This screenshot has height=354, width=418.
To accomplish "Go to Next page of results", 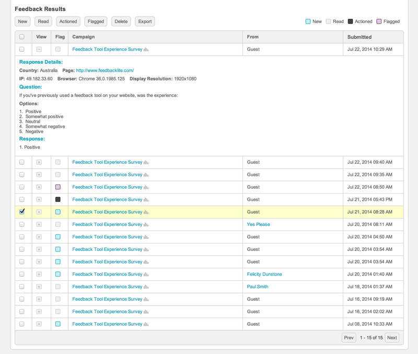I will click(392, 338).
